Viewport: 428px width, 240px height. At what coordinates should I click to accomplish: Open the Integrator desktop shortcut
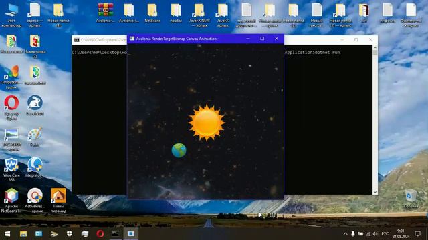coord(35,167)
